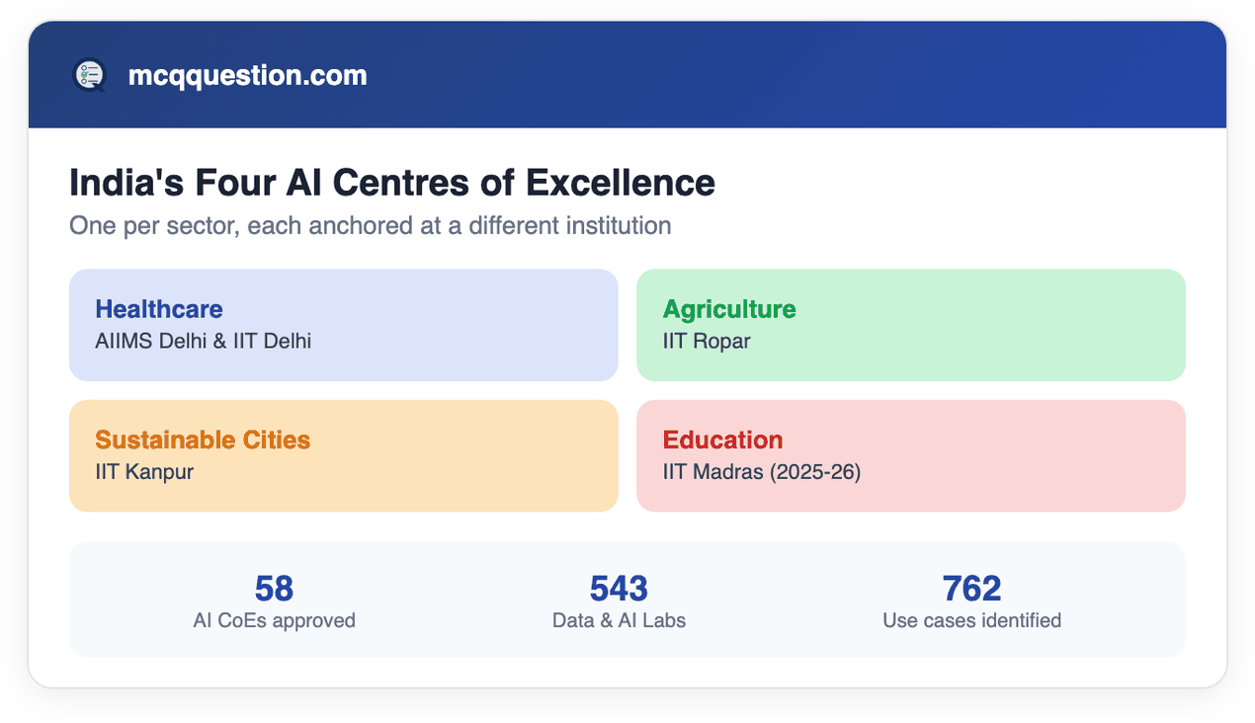The image size is (1255, 723).
Task: Click the mcqquestion.com logo icon
Action: point(89,75)
